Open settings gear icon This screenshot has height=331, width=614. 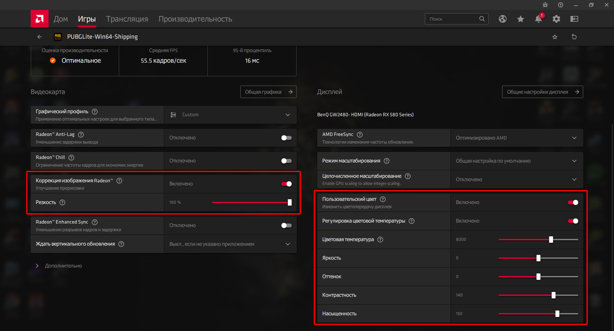coord(556,19)
